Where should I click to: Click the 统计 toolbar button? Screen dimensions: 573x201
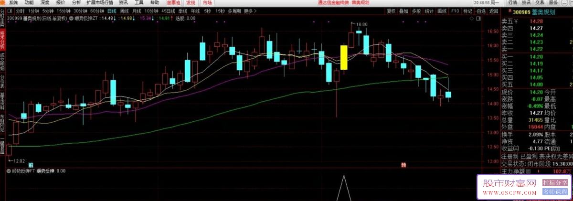coord(429,10)
